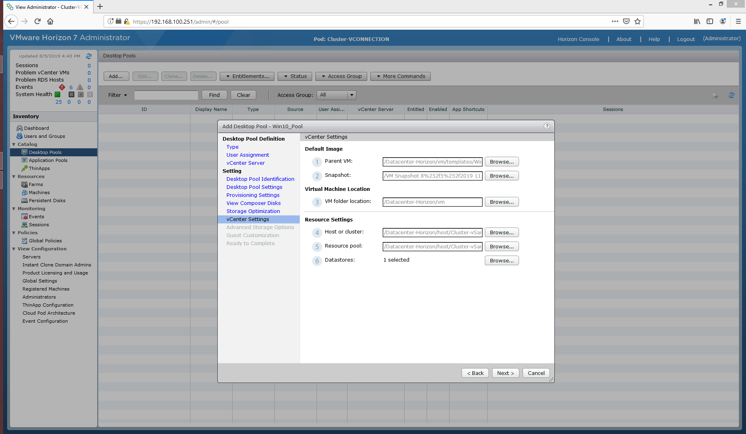The width and height of the screenshot is (746, 434).
Task: Go to the Provisioning Settings step
Action: [253, 195]
